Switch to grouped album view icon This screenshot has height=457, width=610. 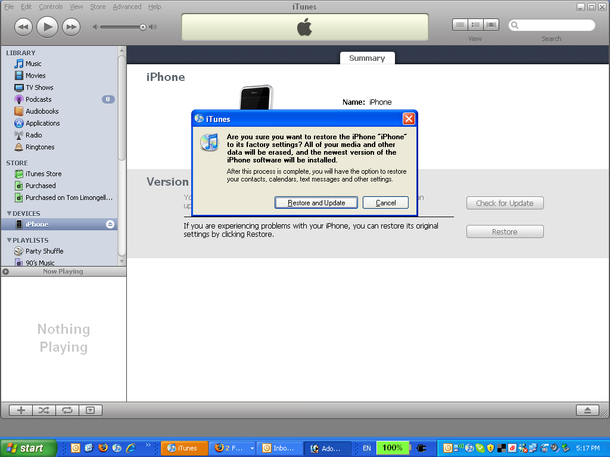click(x=475, y=25)
